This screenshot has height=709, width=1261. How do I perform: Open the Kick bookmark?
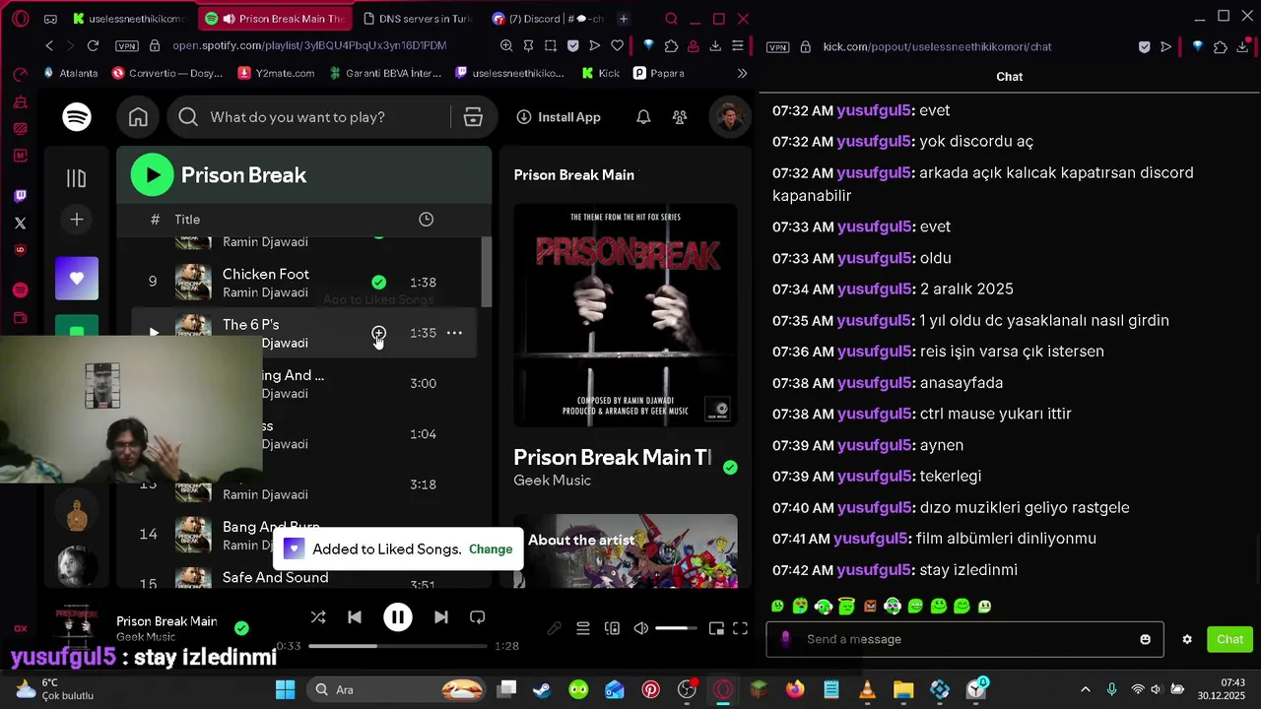click(x=601, y=73)
